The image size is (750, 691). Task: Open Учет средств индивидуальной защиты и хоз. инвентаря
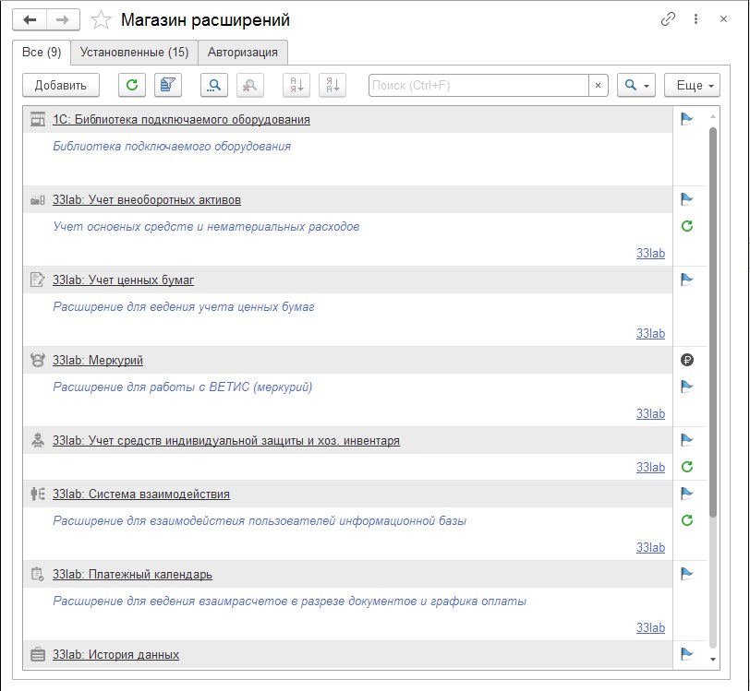click(225, 441)
